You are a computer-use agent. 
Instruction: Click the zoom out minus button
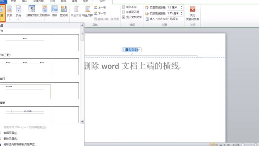[x=243, y=145]
